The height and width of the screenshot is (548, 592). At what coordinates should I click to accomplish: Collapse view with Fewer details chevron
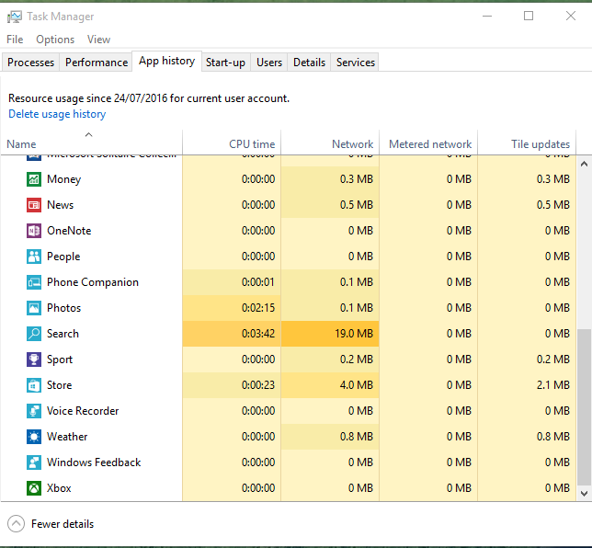(x=16, y=524)
